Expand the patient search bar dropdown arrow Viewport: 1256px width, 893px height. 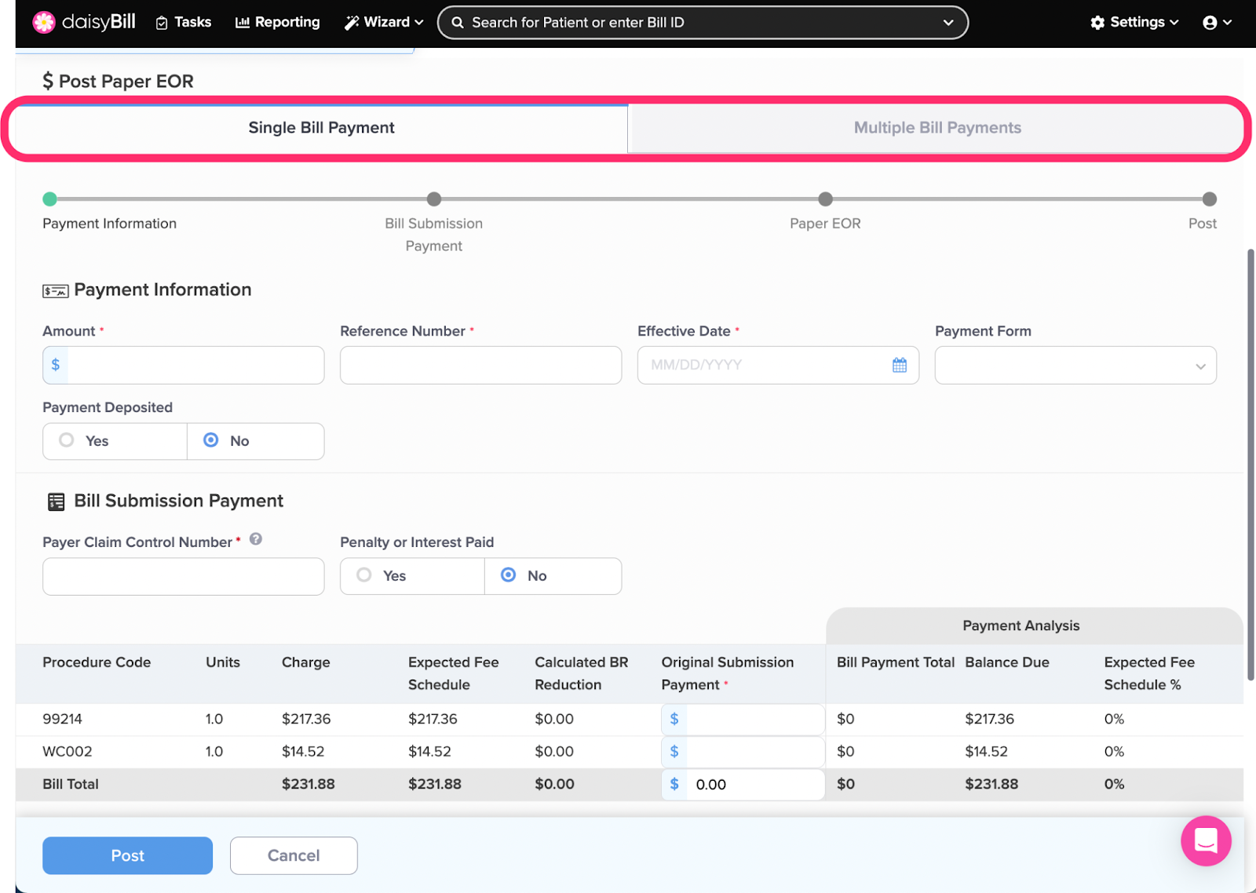(x=947, y=23)
